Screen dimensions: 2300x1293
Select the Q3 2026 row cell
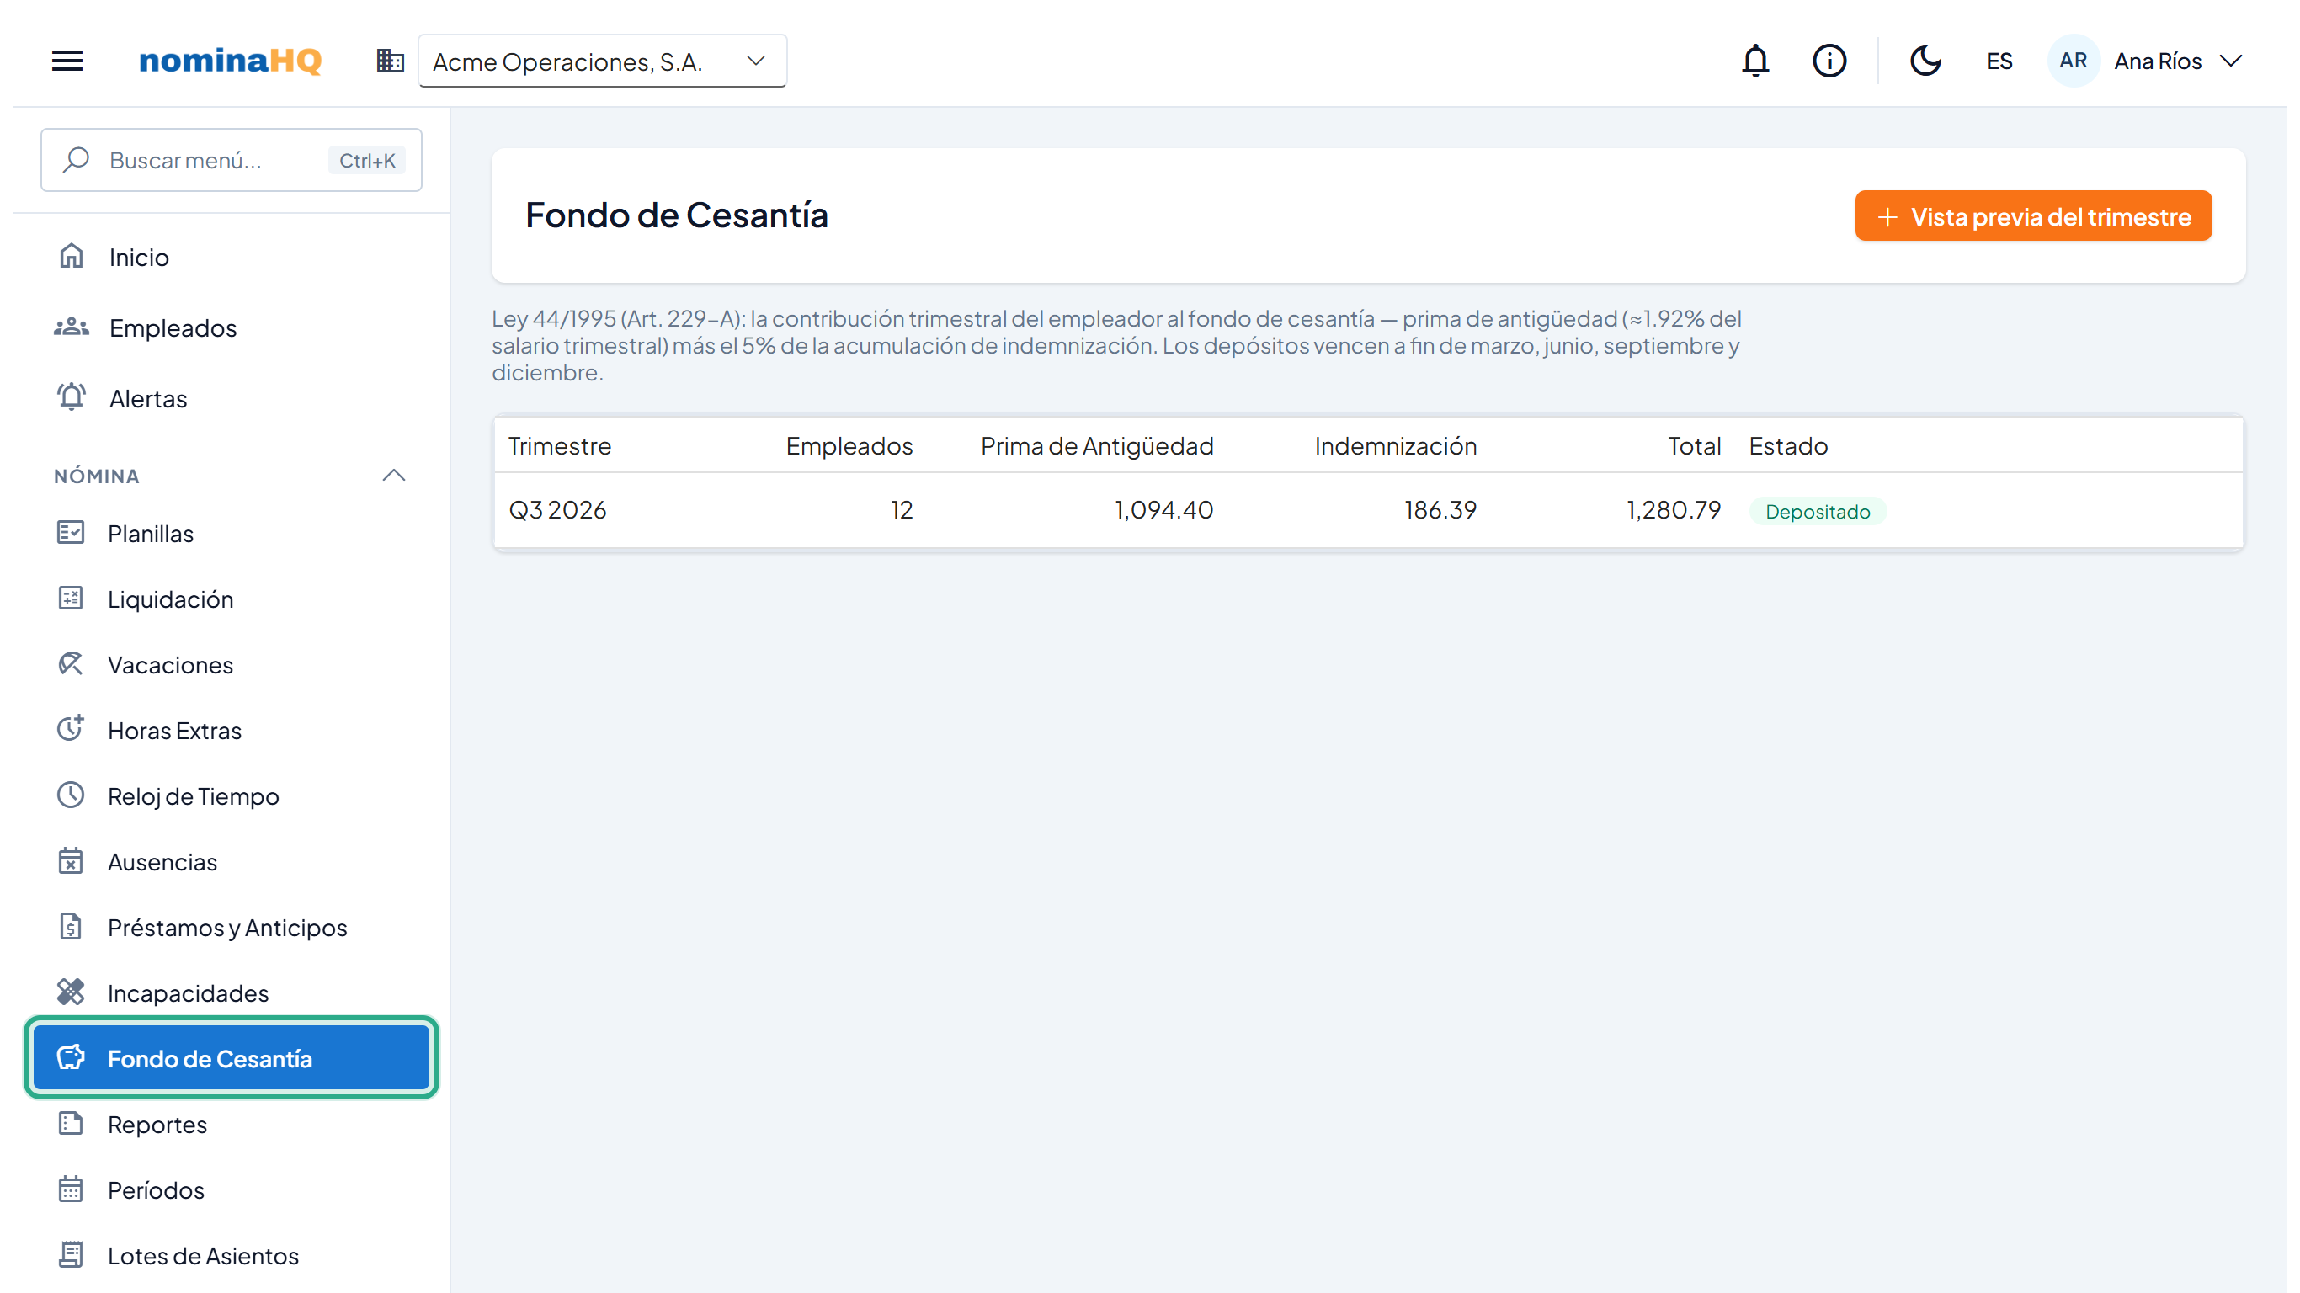pyautogui.click(x=557, y=510)
